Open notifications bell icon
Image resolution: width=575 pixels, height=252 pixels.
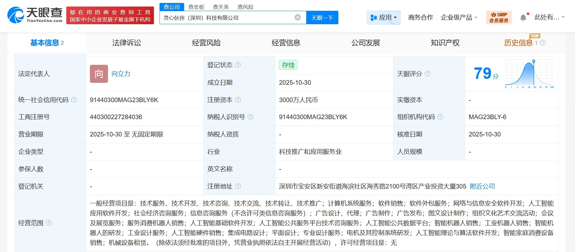(523, 18)
